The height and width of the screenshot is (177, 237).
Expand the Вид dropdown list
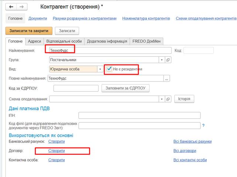100,69
